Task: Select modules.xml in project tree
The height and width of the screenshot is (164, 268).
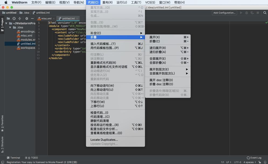Action: click(x=26, y=40)
